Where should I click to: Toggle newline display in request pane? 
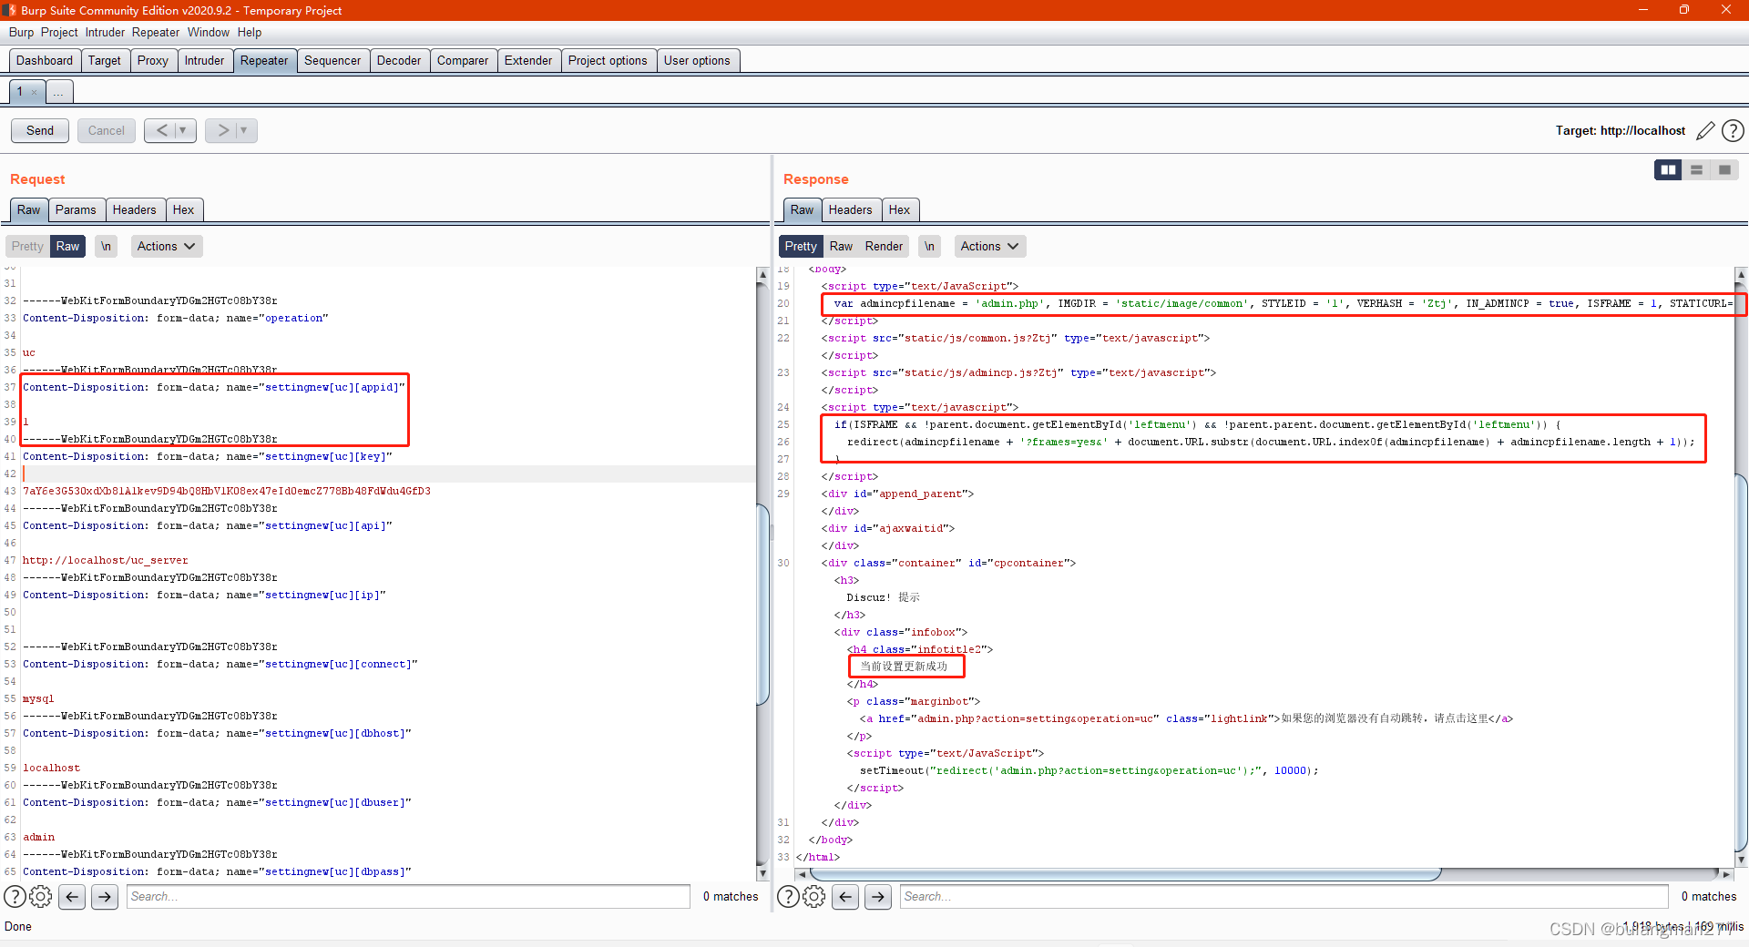[107, 246]
